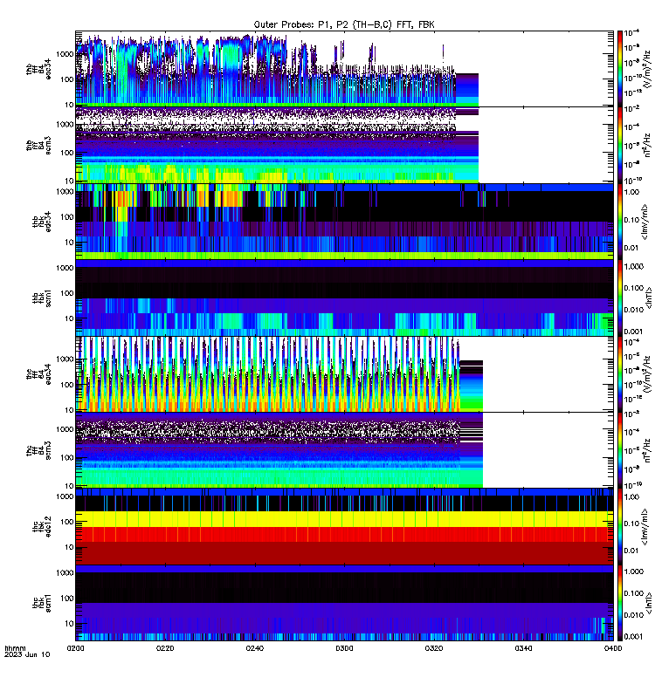Screen dimensions: 655x698
Task: Click the thc scm3 FFT spectrogram plot
Action: (344, 450)
